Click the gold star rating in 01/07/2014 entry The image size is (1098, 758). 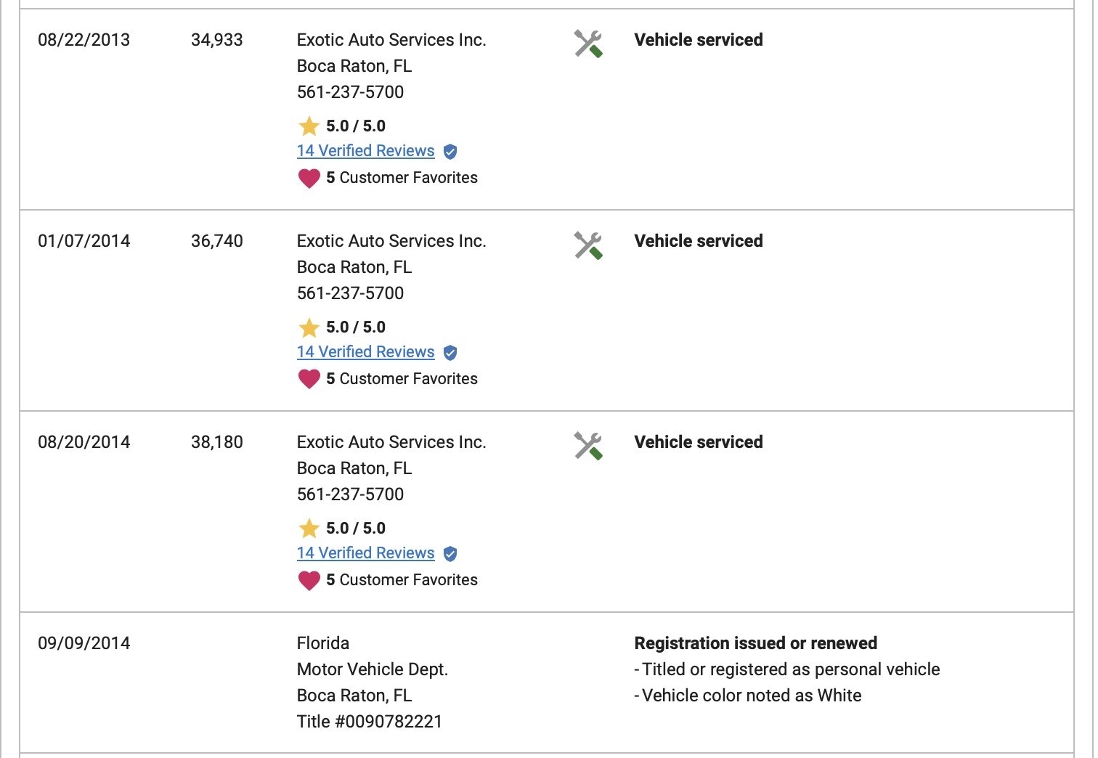(309, 327)
